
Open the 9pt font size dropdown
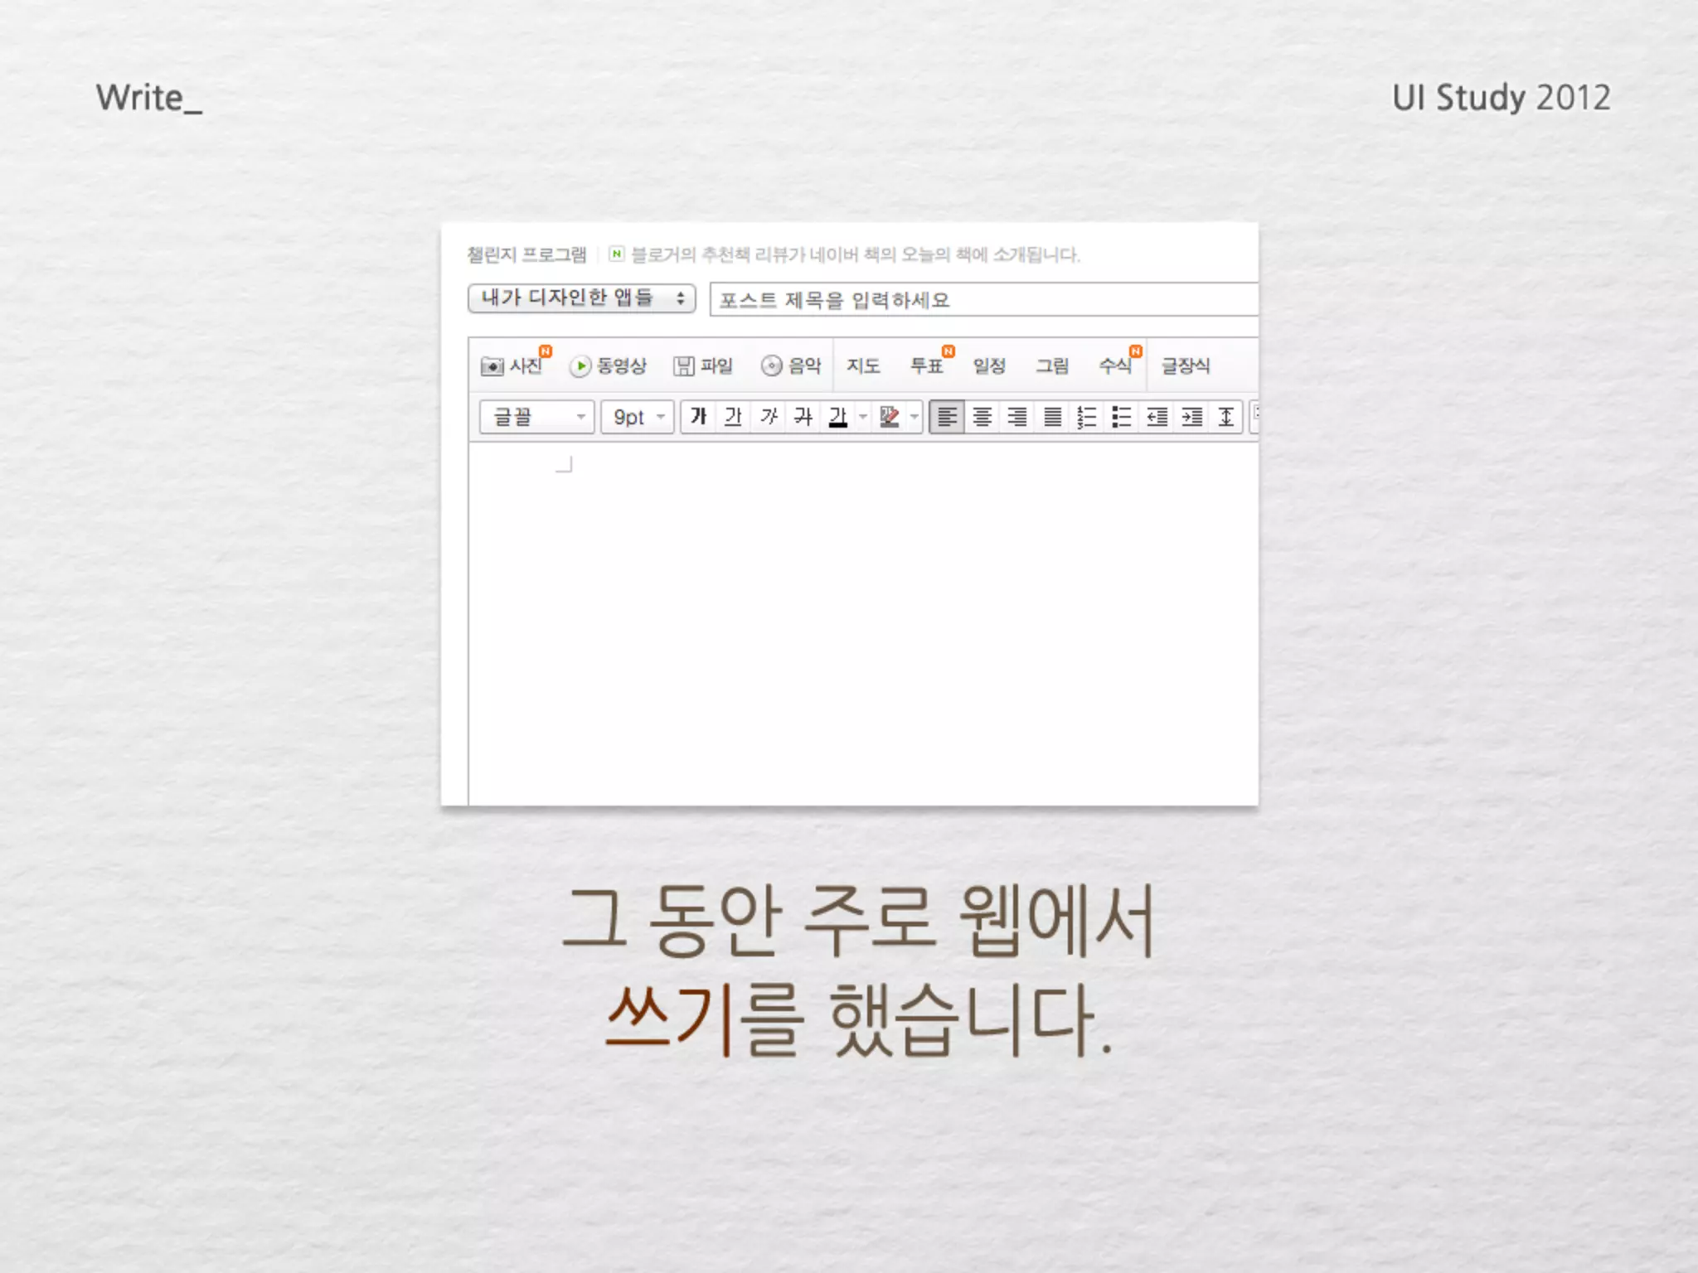pos(637,416)
